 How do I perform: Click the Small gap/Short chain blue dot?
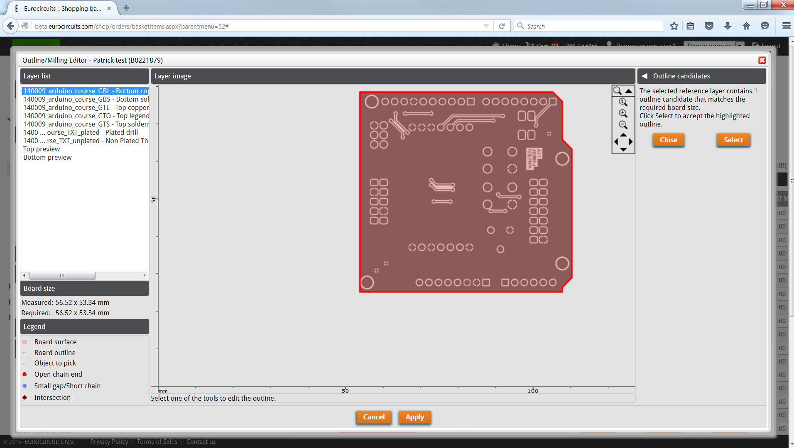25,386
